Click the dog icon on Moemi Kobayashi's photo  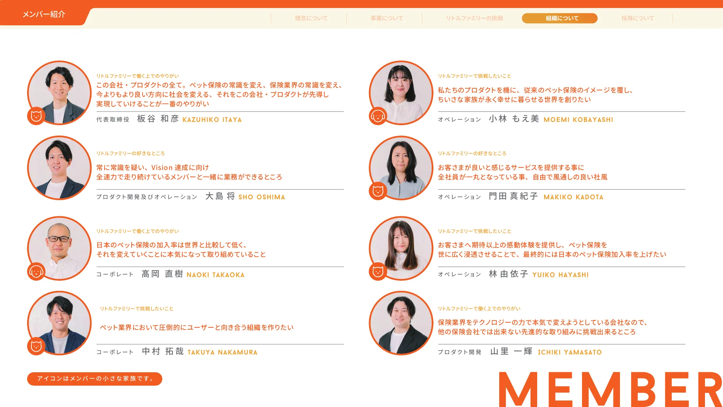pyautogui.click(x=378, y=116)
